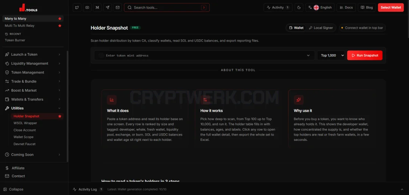The height and width of the screenshot is (195, 409).
Task: Click the swap arrows icon beside Trade & Bundle
Action: 7,81
